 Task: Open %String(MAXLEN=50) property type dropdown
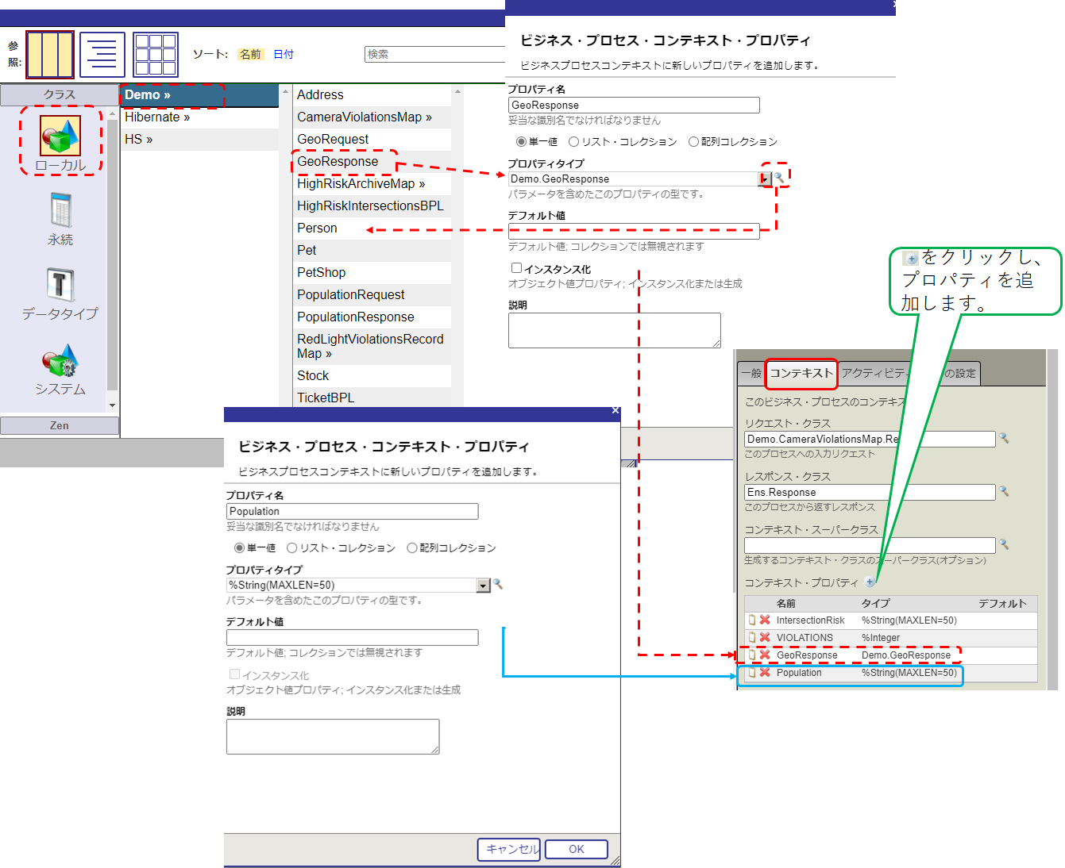point(483,586)
